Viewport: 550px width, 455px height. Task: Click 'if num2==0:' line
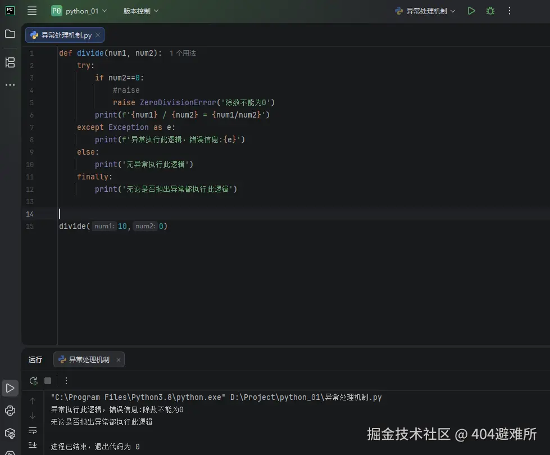(x=119, y=78)
